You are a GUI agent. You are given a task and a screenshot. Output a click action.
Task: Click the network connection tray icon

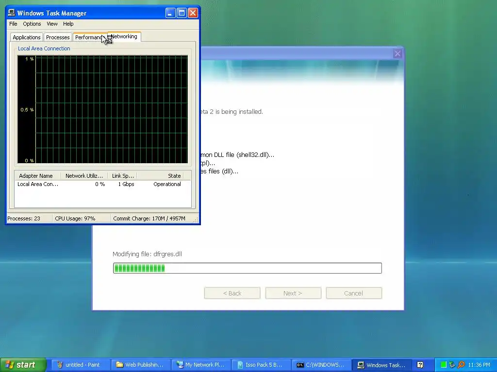tap(452, 365)
